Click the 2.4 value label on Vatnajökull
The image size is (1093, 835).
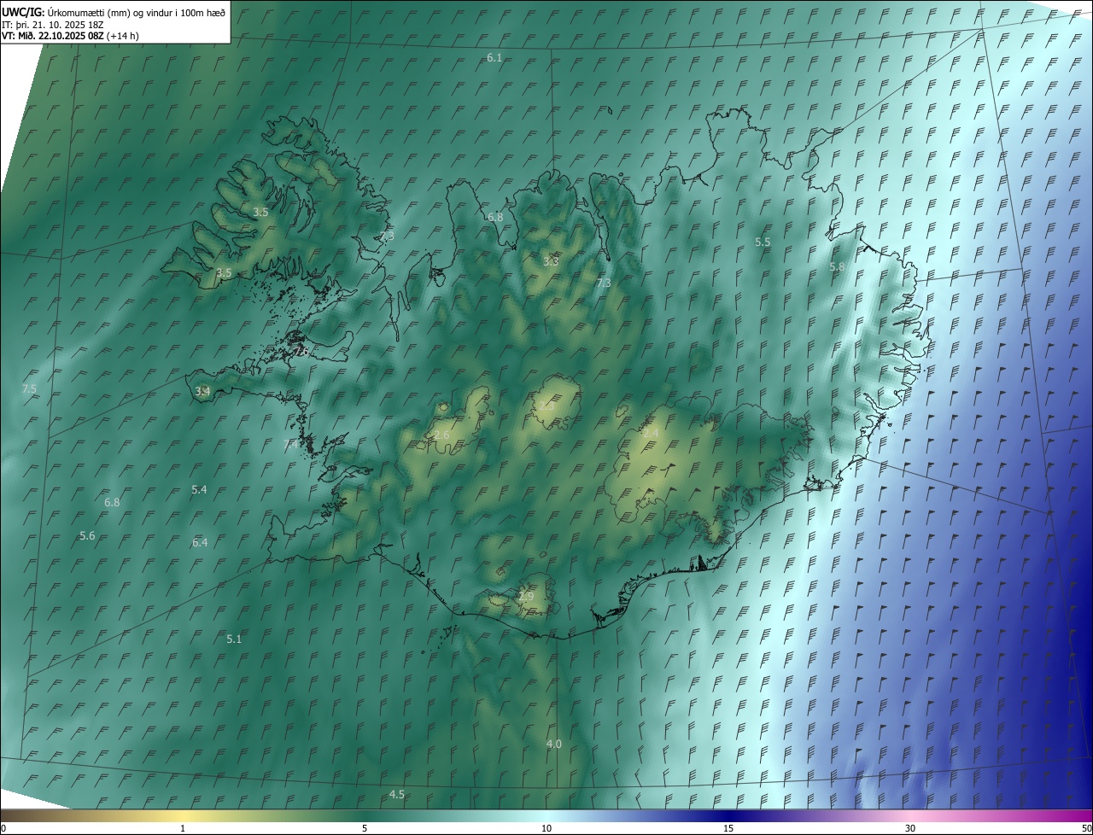point(651,434)
